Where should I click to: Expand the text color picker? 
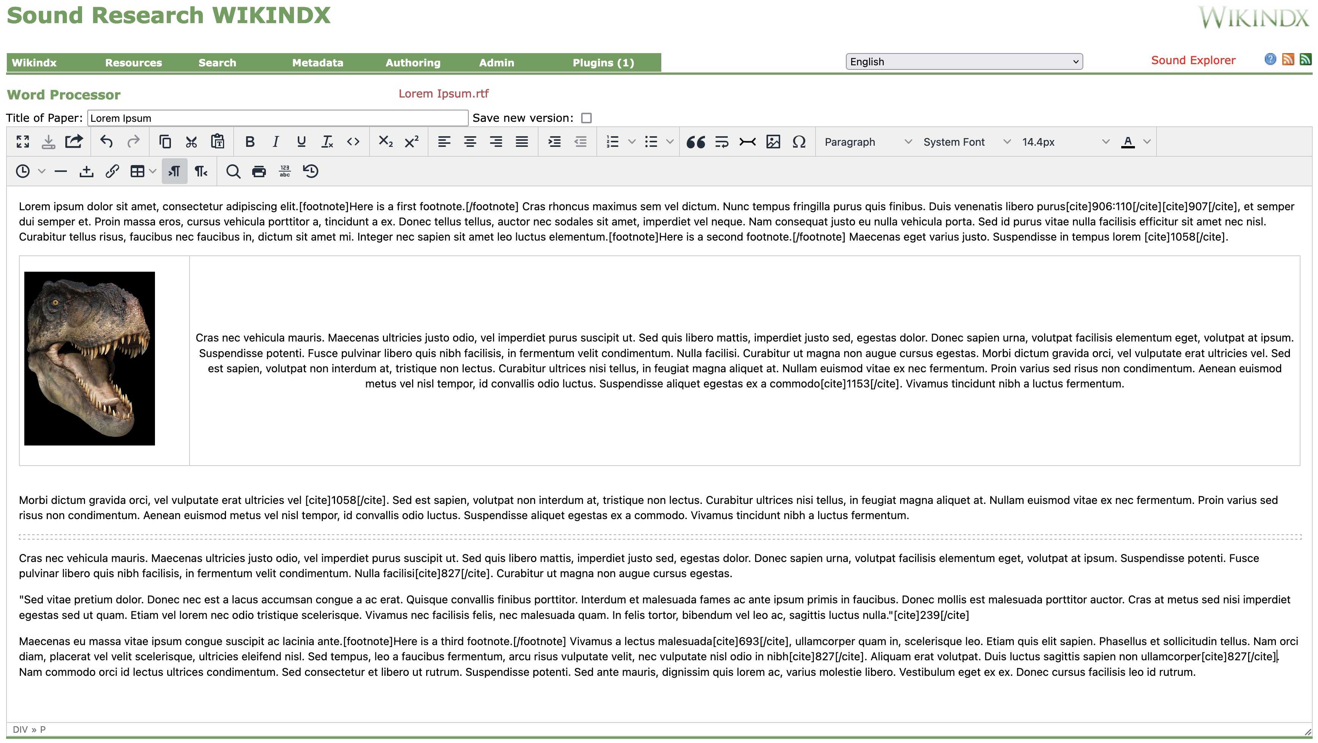click(x=1146, y=142)
